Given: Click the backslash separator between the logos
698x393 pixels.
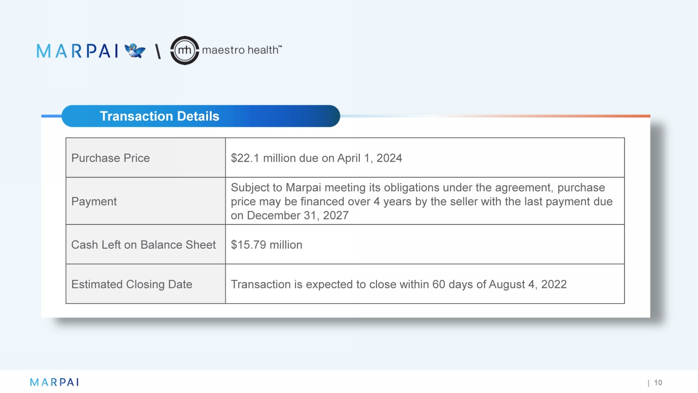Looking at the screenshot, I should point(158,51).
